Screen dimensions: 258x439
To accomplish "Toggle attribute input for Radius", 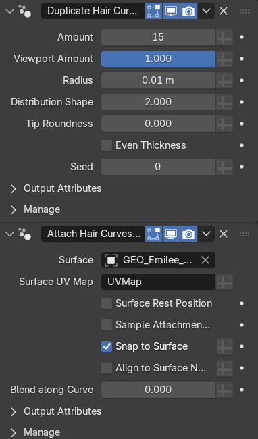I will (x=225, y=80).
